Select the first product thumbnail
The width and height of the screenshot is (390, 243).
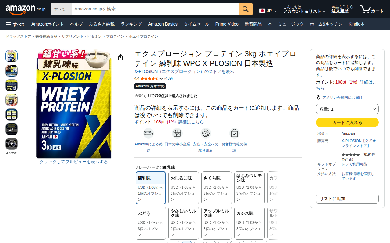(x=12, y=56)
